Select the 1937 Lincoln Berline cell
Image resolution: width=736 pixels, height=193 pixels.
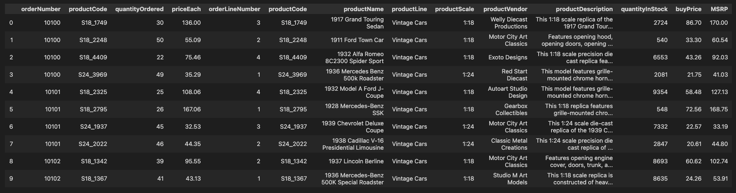(356, 161)
